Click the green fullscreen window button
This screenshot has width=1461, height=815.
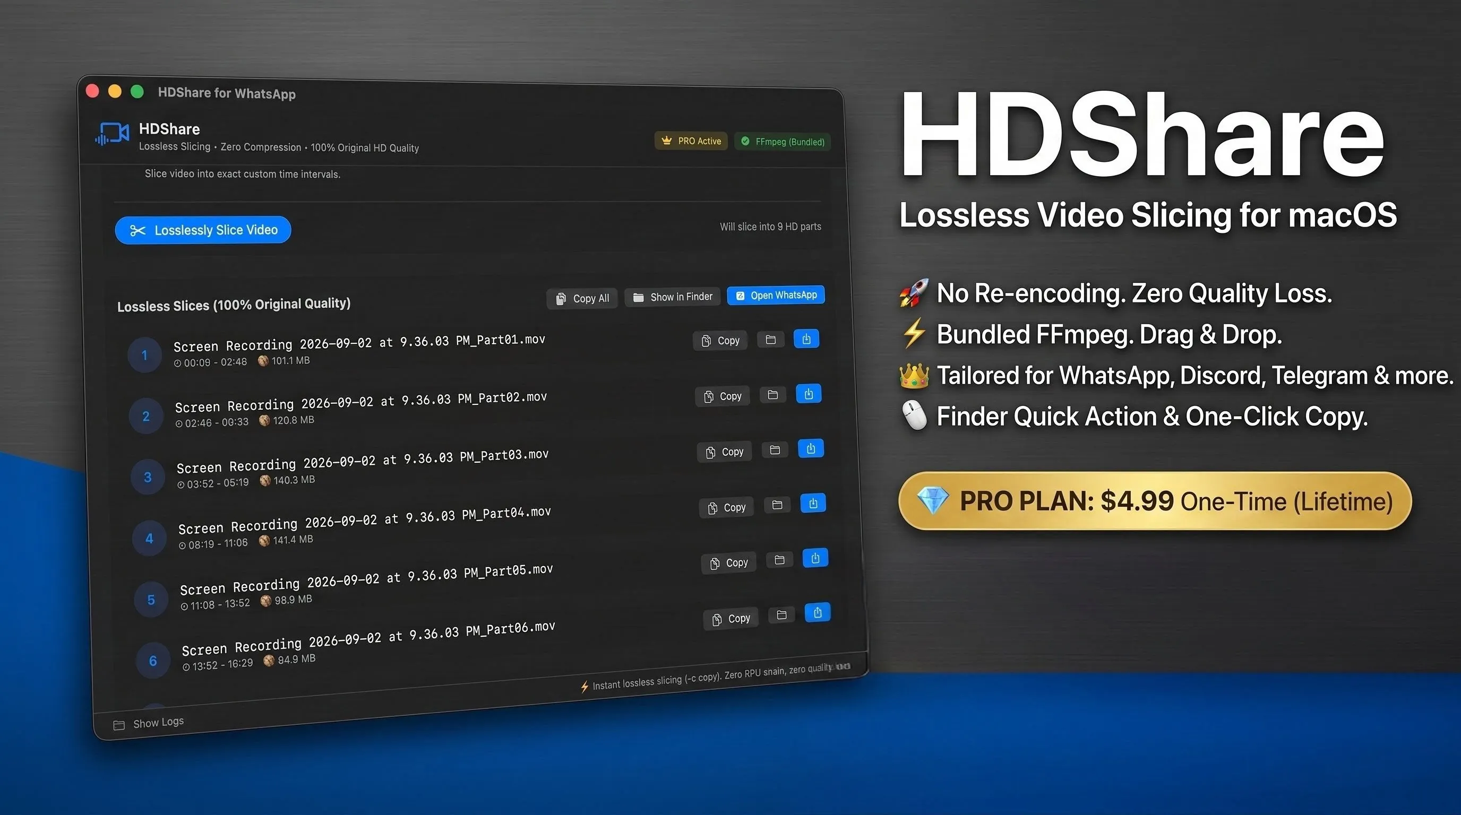(137, 92)
